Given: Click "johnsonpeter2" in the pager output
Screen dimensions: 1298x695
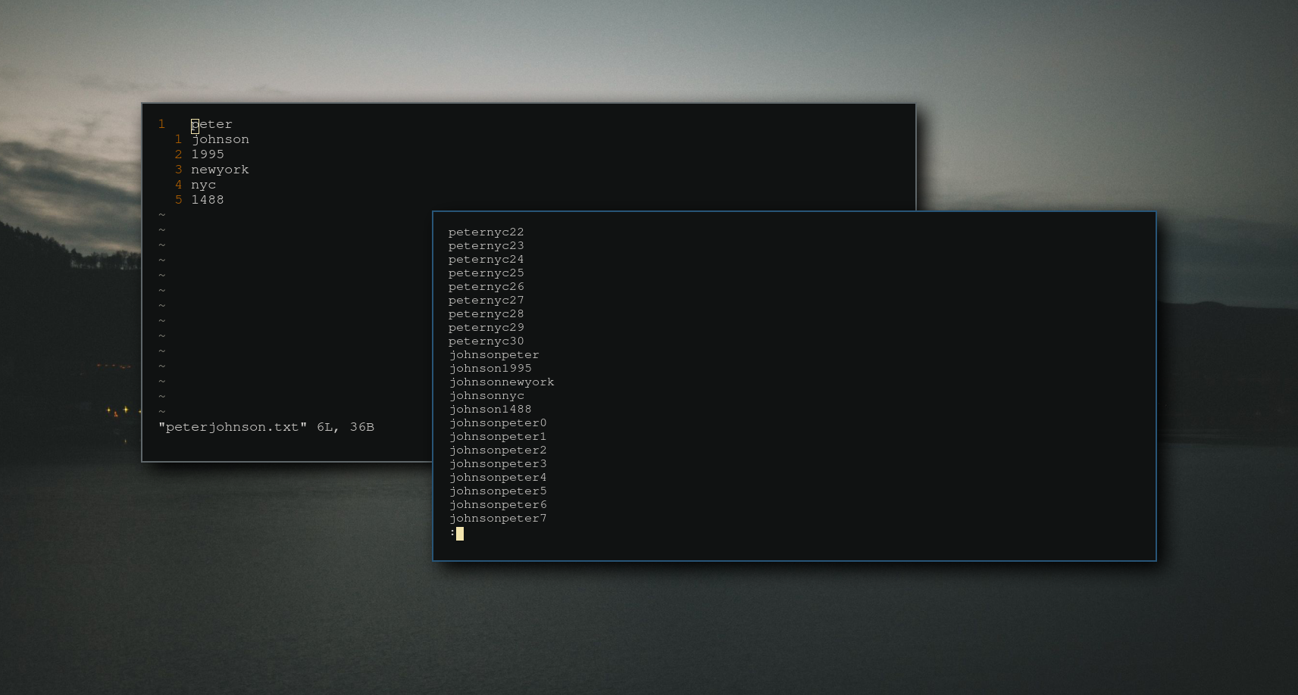Looking at the screenshot, I should click(x=498, y=450).
